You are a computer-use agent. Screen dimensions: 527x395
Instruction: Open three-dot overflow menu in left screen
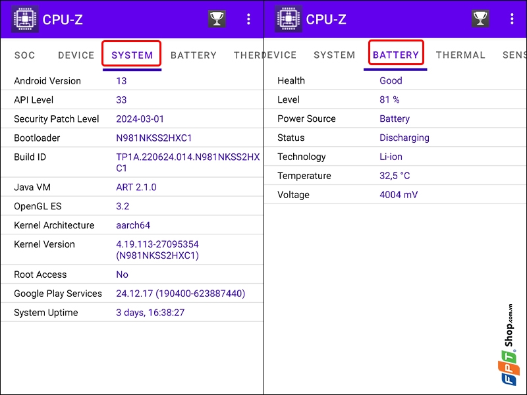click(x=248, y=19)
